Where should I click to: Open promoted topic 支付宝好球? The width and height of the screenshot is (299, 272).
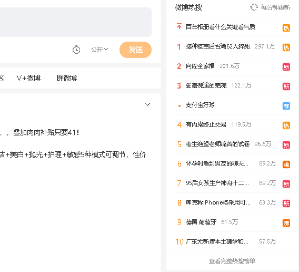click(x=200, y=105)
